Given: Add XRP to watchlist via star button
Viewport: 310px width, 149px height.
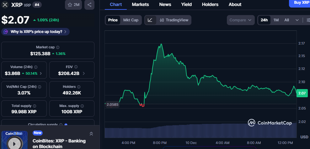Looking at the screenshot, I should tap(74, 5).
